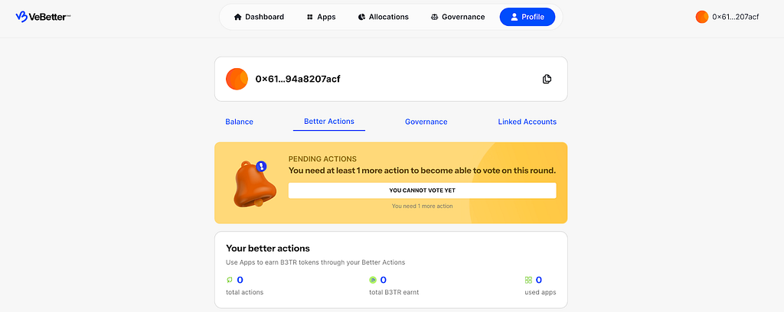Open the Dashboard nav item
Screen dimensions: 784x312
(259, 17)
